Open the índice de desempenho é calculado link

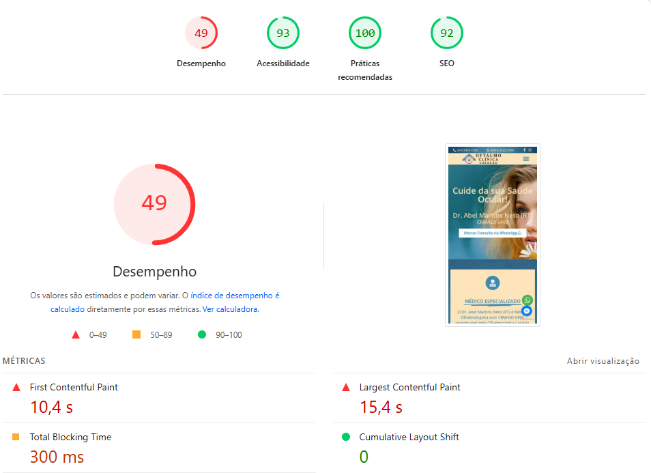click(165, 302)
